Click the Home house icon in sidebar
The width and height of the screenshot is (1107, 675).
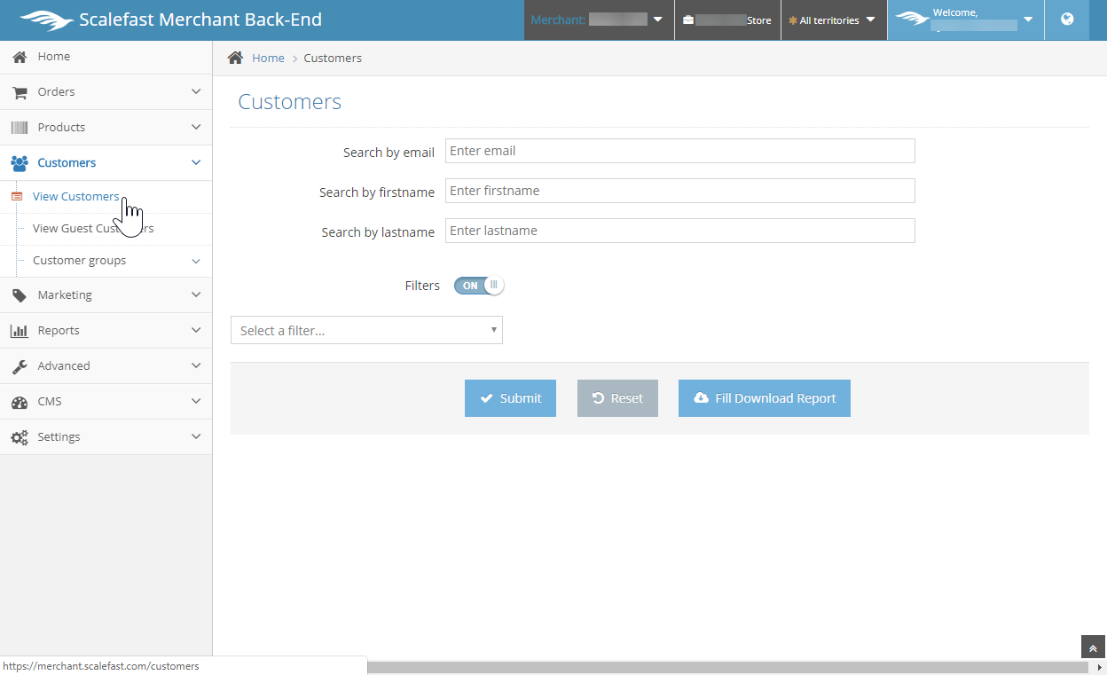point(20,57)
